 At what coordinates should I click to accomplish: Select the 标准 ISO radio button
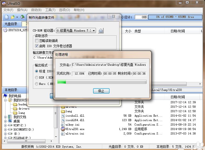click(x=37, y=71)
